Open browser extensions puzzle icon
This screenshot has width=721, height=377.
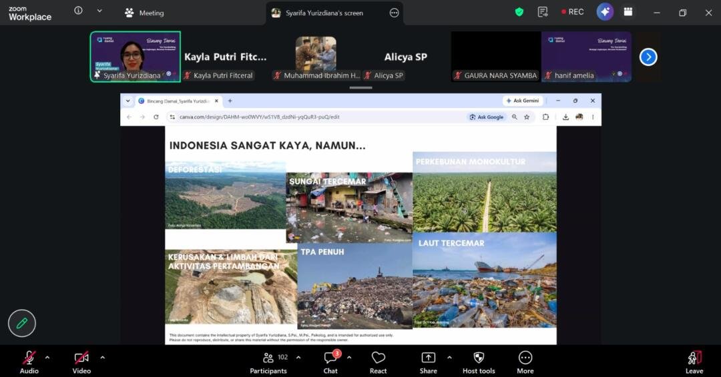point(545,117)
